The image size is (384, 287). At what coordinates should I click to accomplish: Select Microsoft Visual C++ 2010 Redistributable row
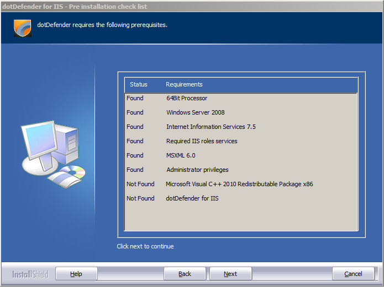pos(239,184)
